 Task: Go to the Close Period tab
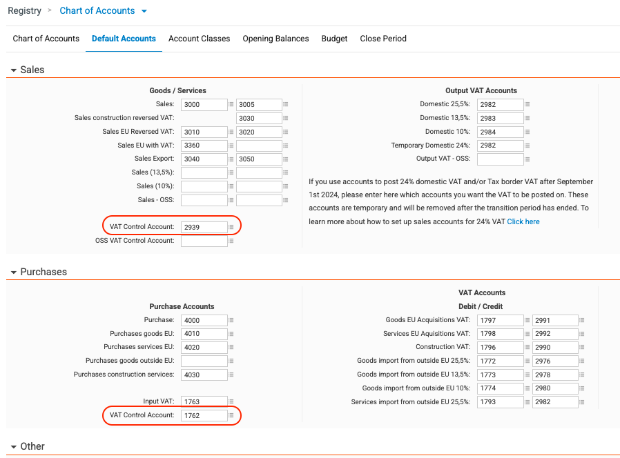383,39
